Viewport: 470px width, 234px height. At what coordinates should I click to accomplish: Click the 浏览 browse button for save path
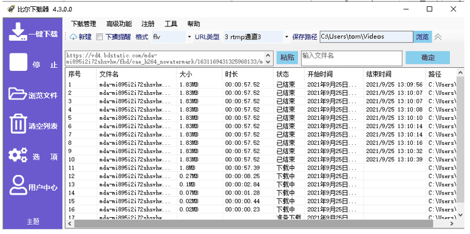(x=423, y=37)
